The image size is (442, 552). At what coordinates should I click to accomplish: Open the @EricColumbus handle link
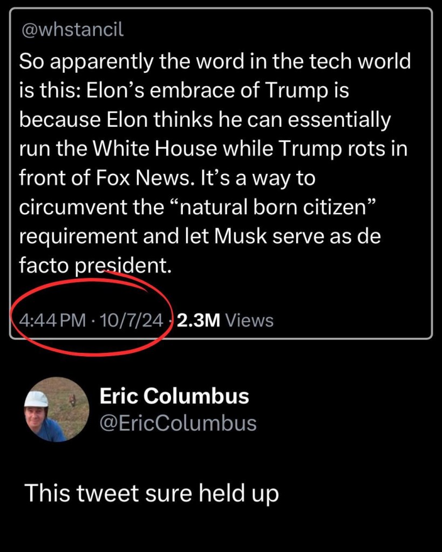pos(178,423)
